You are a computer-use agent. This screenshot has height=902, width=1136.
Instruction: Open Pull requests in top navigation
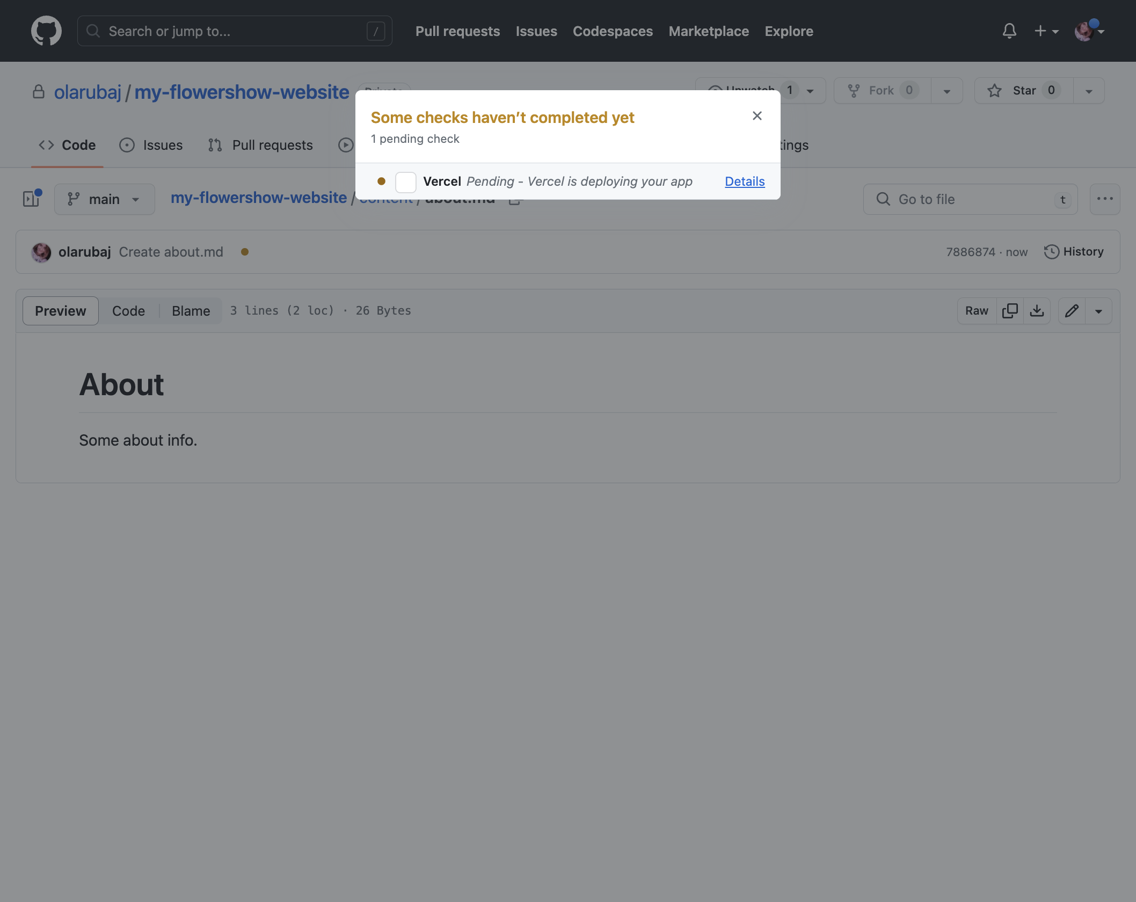coord(458,31)
